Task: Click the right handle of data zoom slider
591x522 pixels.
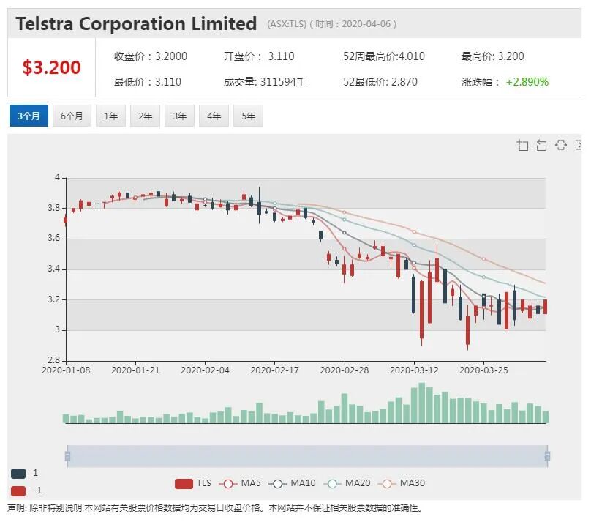Action: pos(547,456)
